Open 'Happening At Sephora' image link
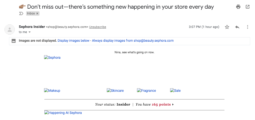Screen dimensions: 255x120 [x=63, y=113]
